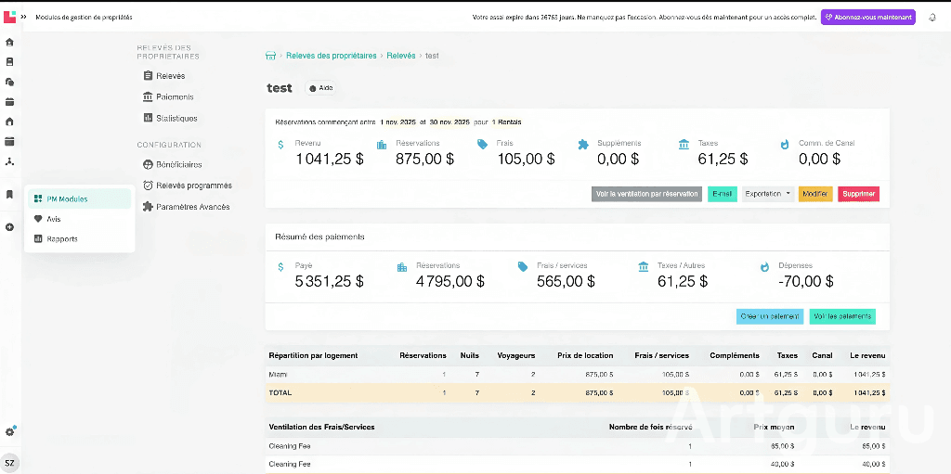Click the tag icon next to Frais

click(x=482, y=145)
